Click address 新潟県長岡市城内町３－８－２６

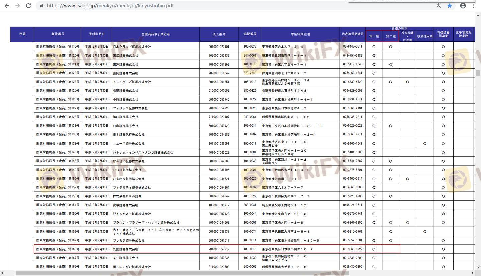pos(286,117)
